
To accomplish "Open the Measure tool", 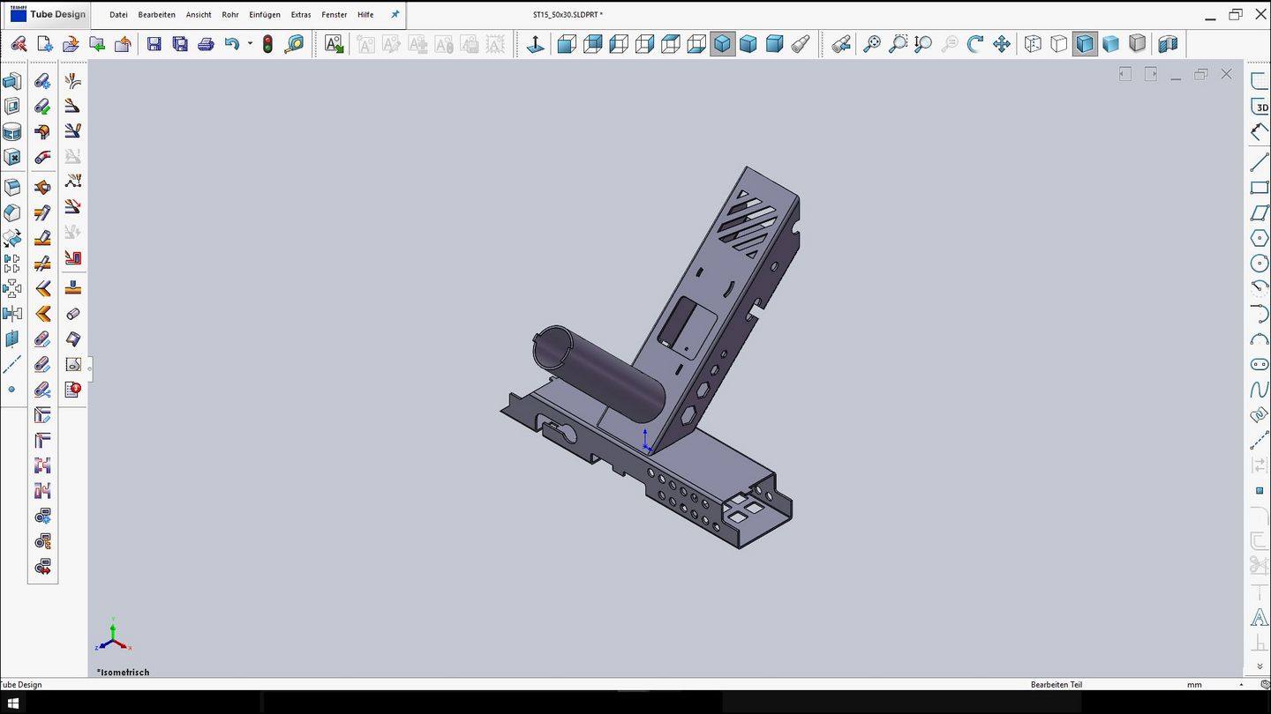I will (295, 43).
